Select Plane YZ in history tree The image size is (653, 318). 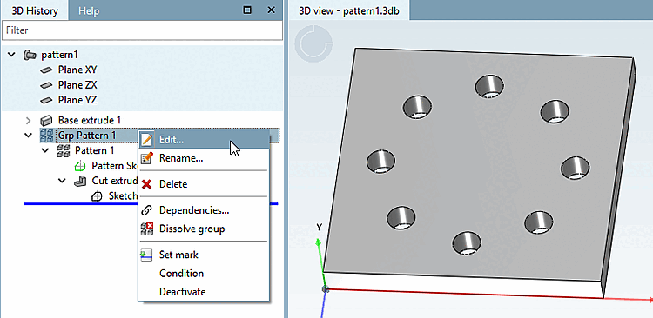[77, 100]
